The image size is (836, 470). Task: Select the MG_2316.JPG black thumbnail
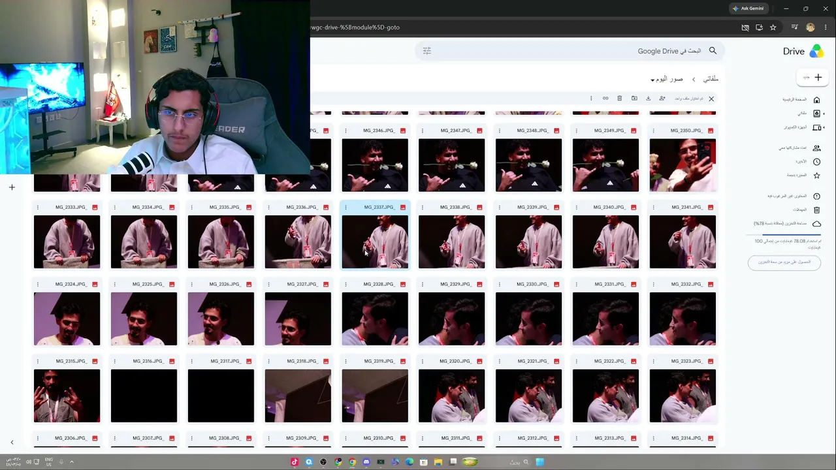(x=144, y=396)
